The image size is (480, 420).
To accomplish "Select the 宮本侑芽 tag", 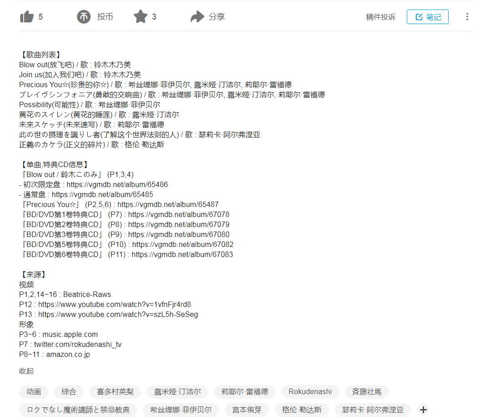I will pos(247,410).
